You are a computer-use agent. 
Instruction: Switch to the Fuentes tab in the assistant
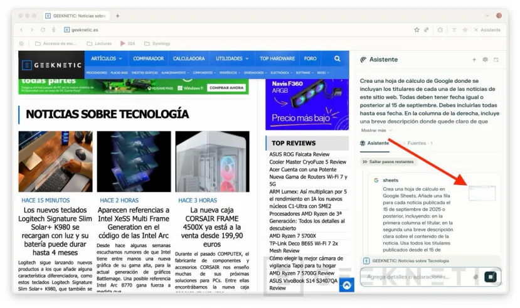click(420, 143)
